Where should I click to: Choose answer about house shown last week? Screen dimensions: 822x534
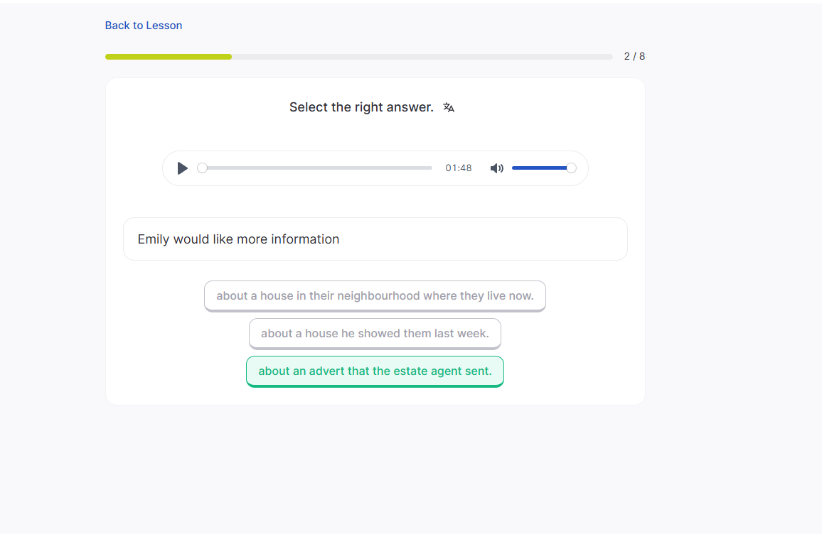375,333
